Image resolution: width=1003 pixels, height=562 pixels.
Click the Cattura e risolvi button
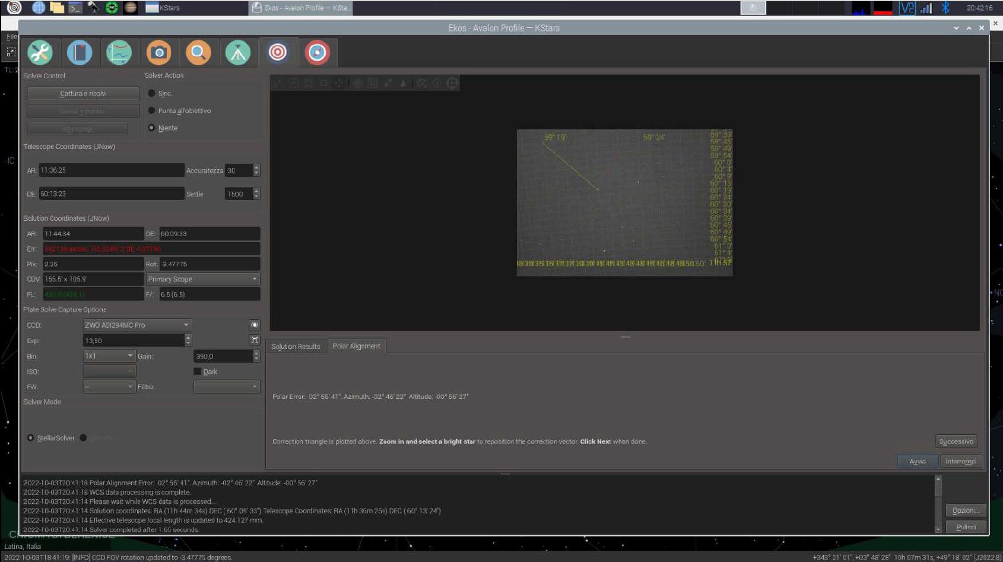pyautogui.click(x=83, y=94)
